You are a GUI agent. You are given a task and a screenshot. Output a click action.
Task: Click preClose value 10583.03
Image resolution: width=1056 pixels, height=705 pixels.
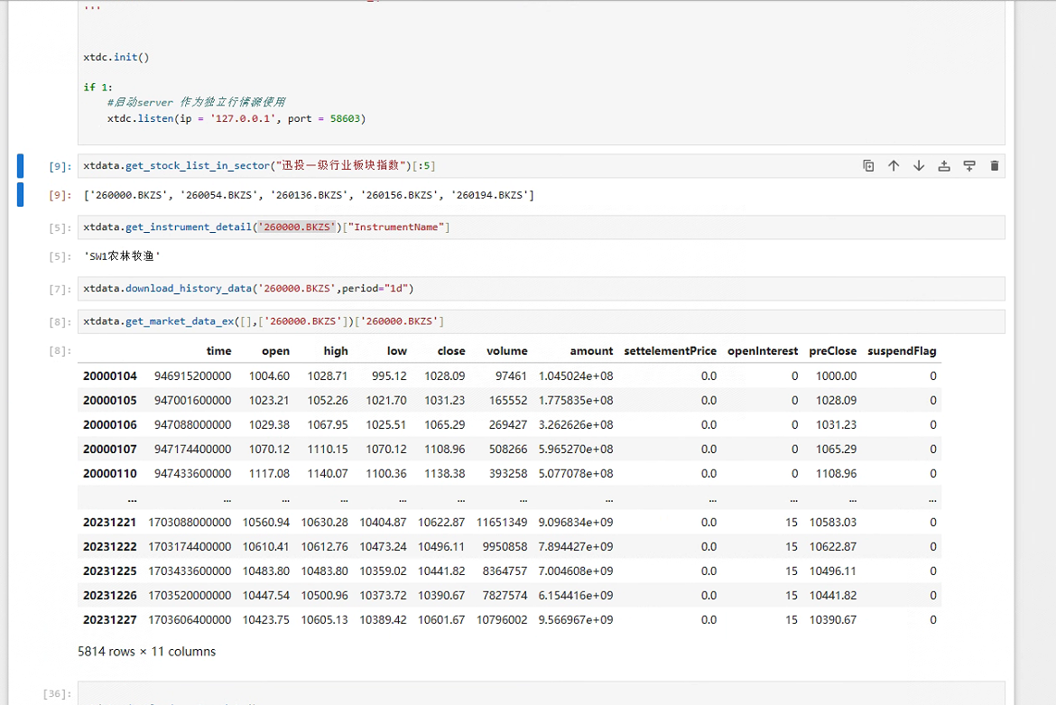tap(833, 523)
